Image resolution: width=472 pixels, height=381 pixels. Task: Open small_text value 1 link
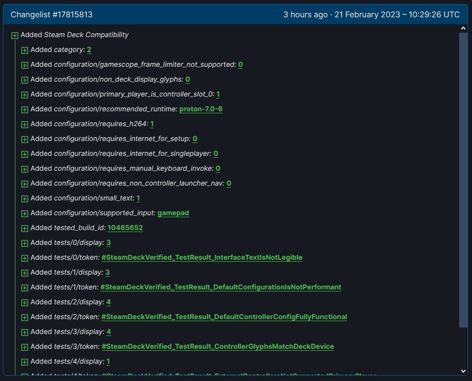click(x=138, y=198)
